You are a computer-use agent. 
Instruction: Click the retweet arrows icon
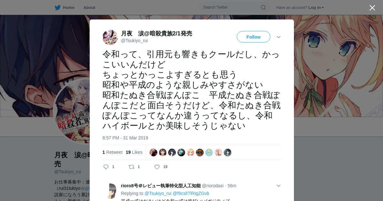[x=131, y=167]
